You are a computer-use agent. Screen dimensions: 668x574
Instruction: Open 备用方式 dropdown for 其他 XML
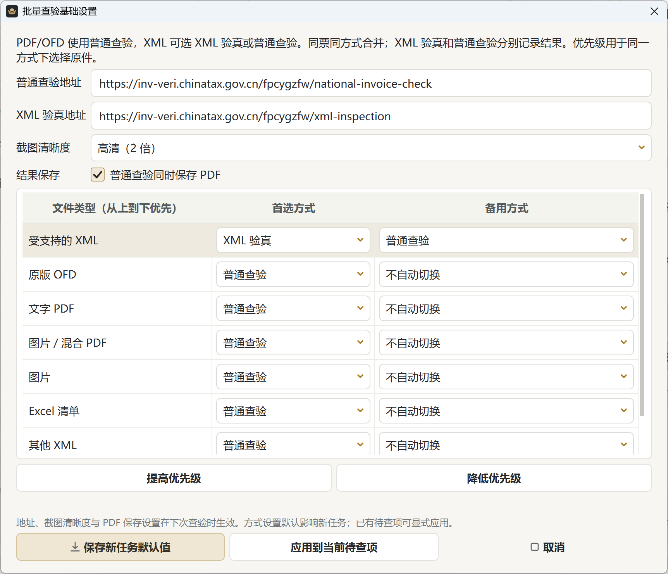point(506,444)
